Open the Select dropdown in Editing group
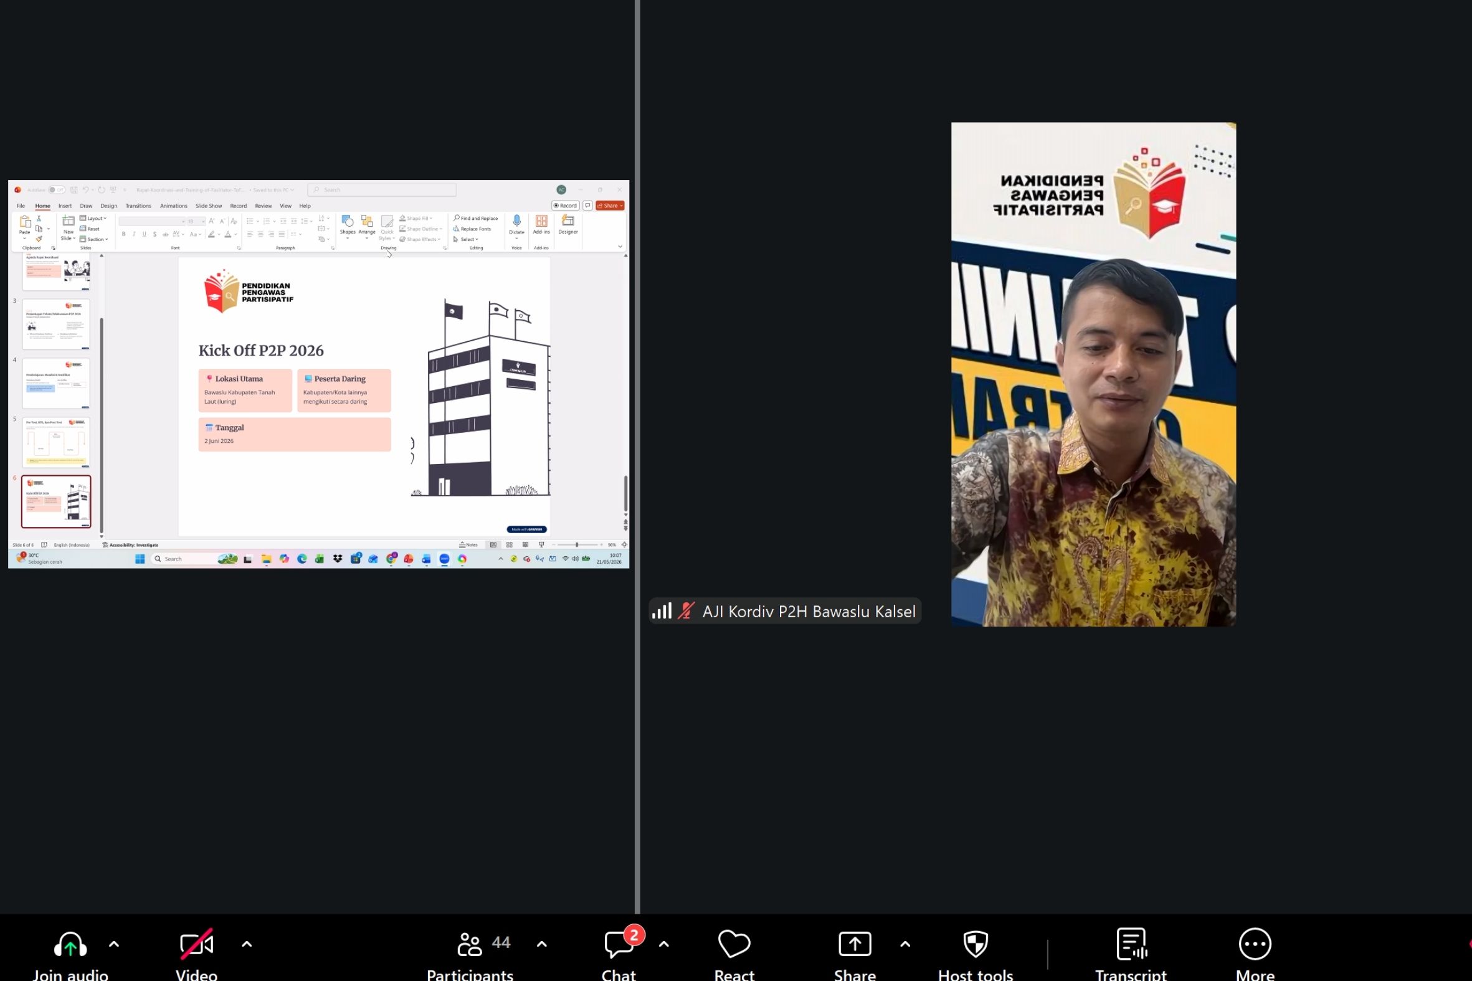The width and height of the screenshot is (1472, 981). click(x=466, y=239)
